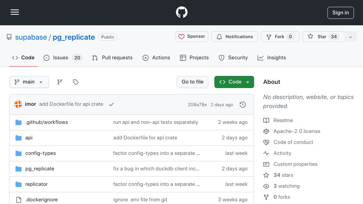Open the main branch selector dropdown
363x204 pixels.
coord(29,82)
